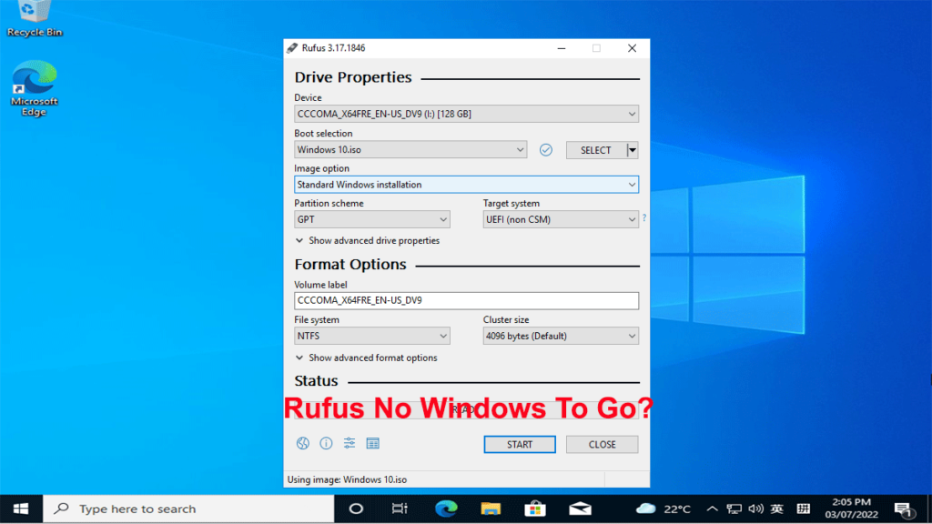Expand Show advanced drive properties

click(x=368, y=240)
